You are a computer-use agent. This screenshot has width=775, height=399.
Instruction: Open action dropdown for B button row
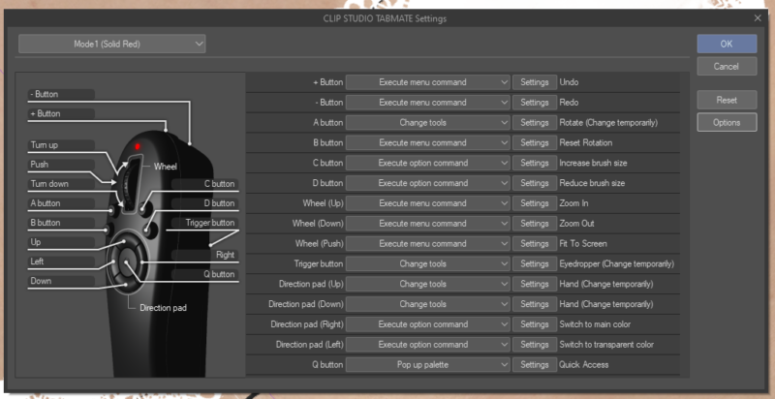pyautogui.click(x=427, y=143)
